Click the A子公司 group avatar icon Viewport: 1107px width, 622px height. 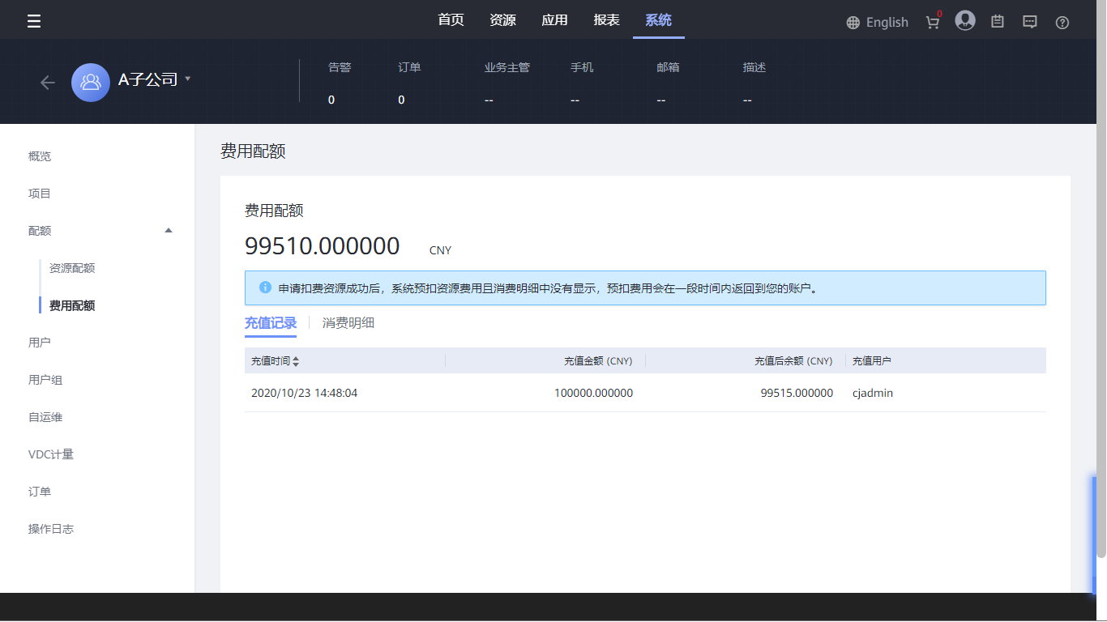(91, 83)
